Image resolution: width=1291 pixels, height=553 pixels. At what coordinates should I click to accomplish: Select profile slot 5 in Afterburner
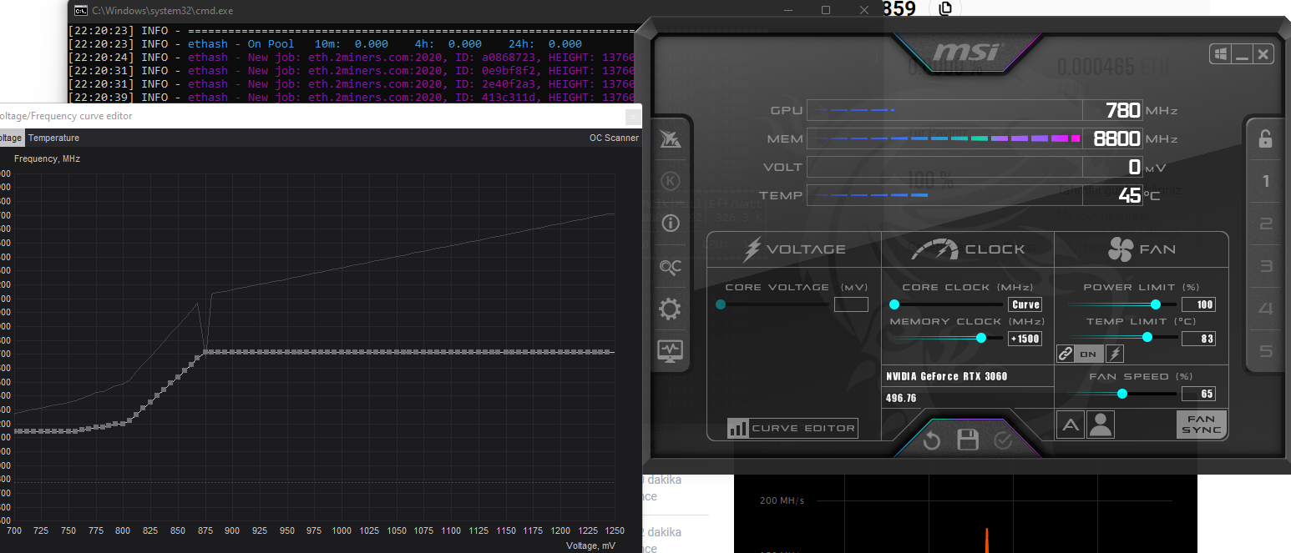tap(1266, 351)
